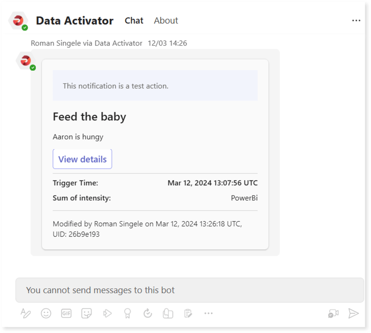Viewport: 371px width, 333px height.
Task: Send Praise with the badge icon
Action: click(x=127, y=313)
